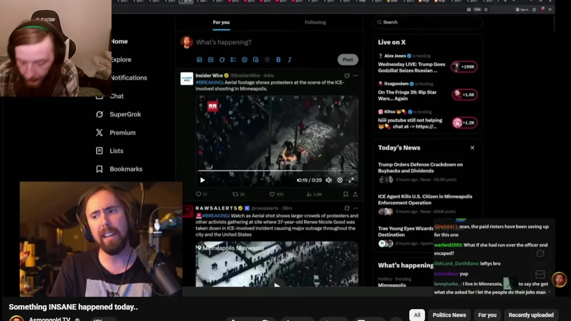Click the browser Sign in button

tap(522, 9)
